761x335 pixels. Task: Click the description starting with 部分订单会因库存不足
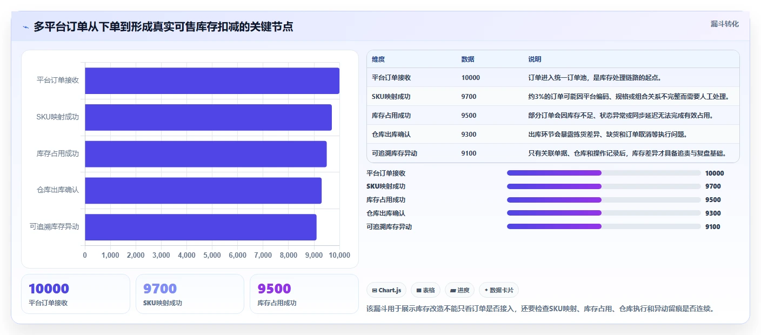coord(622,116)
